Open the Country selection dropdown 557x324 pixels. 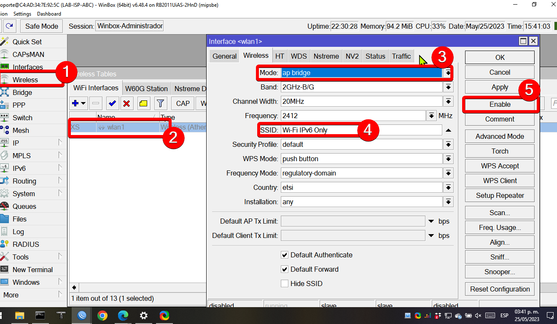coord(448,187)
